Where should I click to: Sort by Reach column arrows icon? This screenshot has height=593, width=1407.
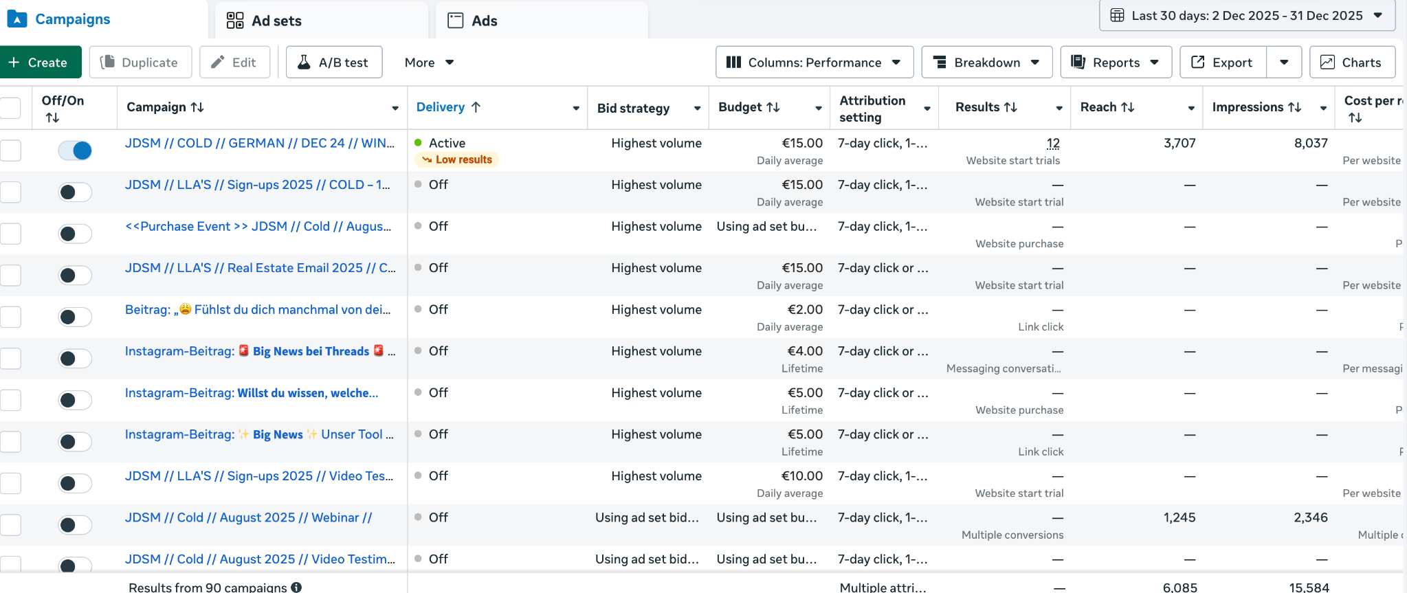click(x=1128, y=107)
